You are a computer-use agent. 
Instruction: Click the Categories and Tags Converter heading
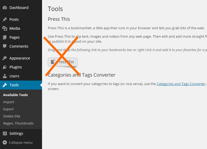pyautogui.click(x=82, y=75)
